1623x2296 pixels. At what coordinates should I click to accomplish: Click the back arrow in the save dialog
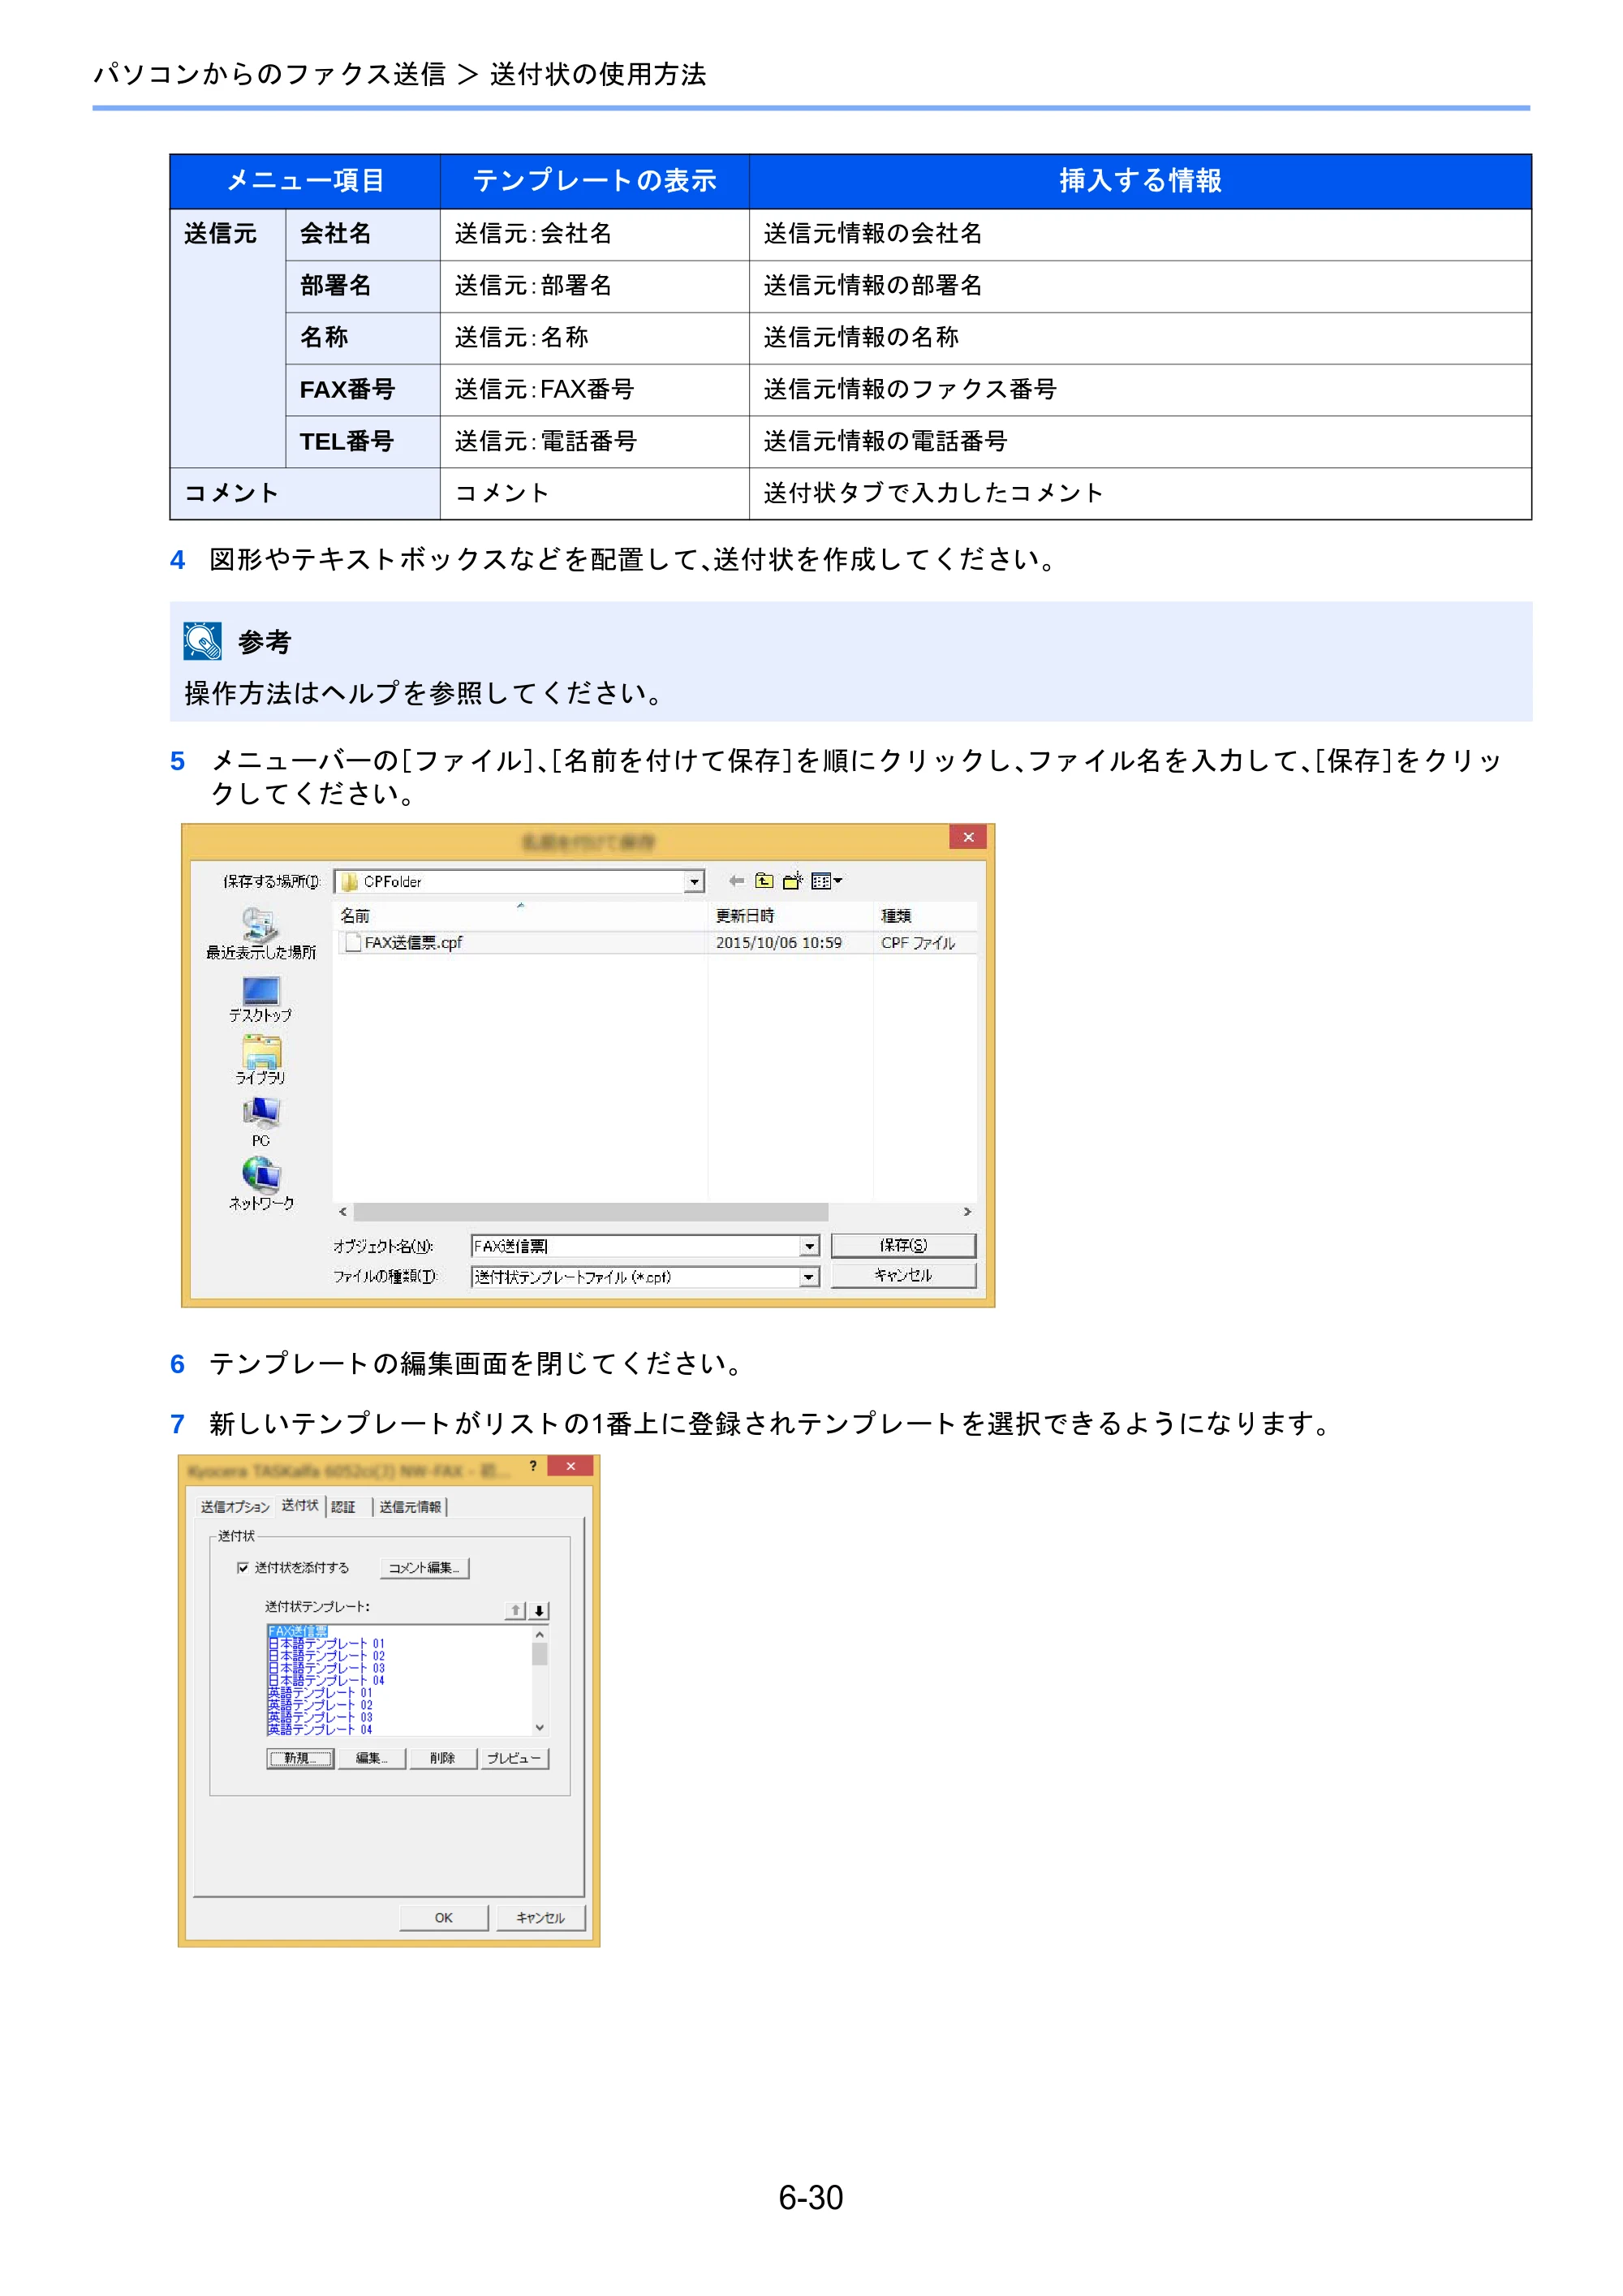click(x=736, y=881)
